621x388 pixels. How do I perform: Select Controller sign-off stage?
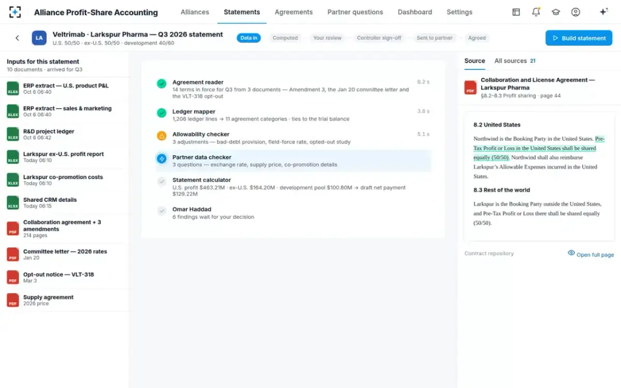(x=379, y=38)
